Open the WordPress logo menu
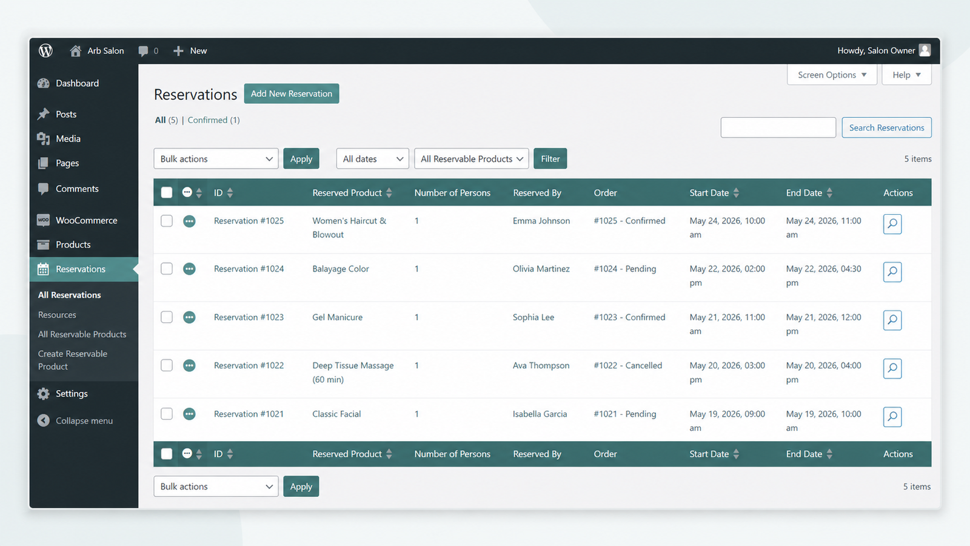Image resolution: width=970 pixels, height=546 pixels. 45,51
